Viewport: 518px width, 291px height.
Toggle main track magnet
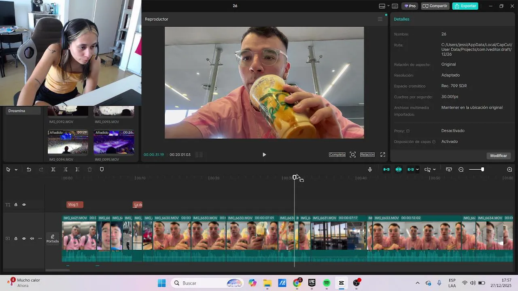click(386, 169)
